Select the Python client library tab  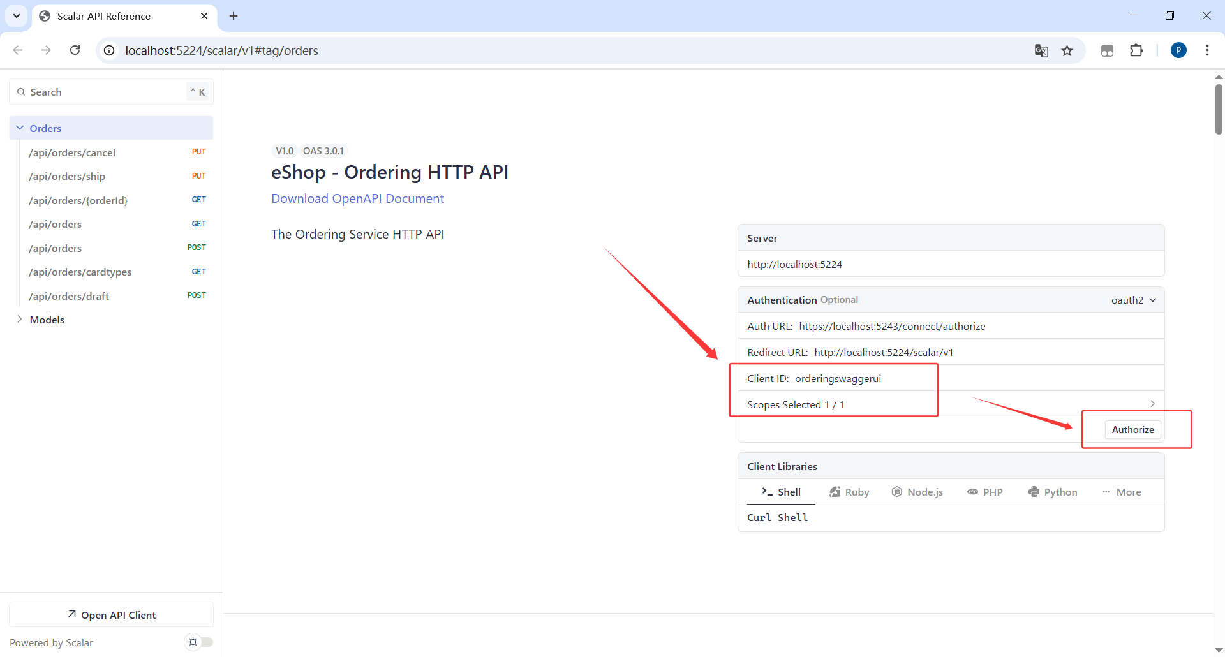1053,492
